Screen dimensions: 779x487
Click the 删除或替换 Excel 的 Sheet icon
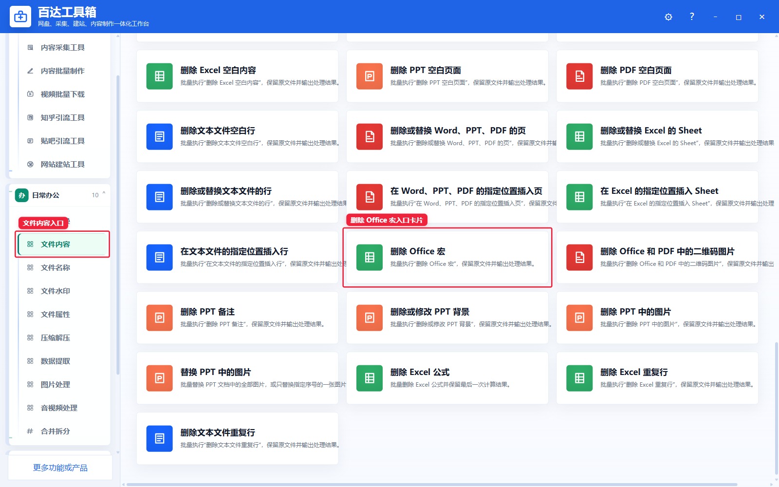click(x=579, y=137)
